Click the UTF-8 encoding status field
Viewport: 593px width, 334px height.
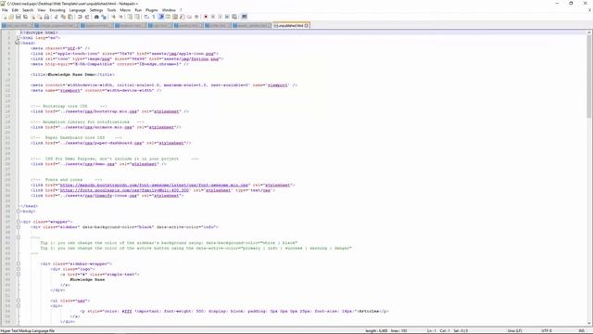click(547, 331)
